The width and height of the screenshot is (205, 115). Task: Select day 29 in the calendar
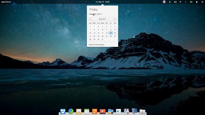[x=94, y=39]
